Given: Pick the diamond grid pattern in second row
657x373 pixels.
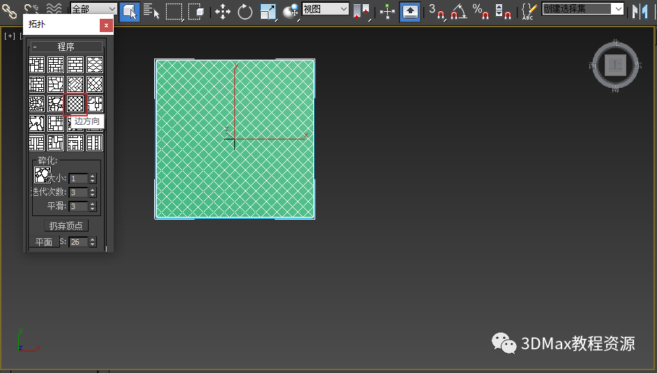Looking at the screenshot, I should (95, 84).
